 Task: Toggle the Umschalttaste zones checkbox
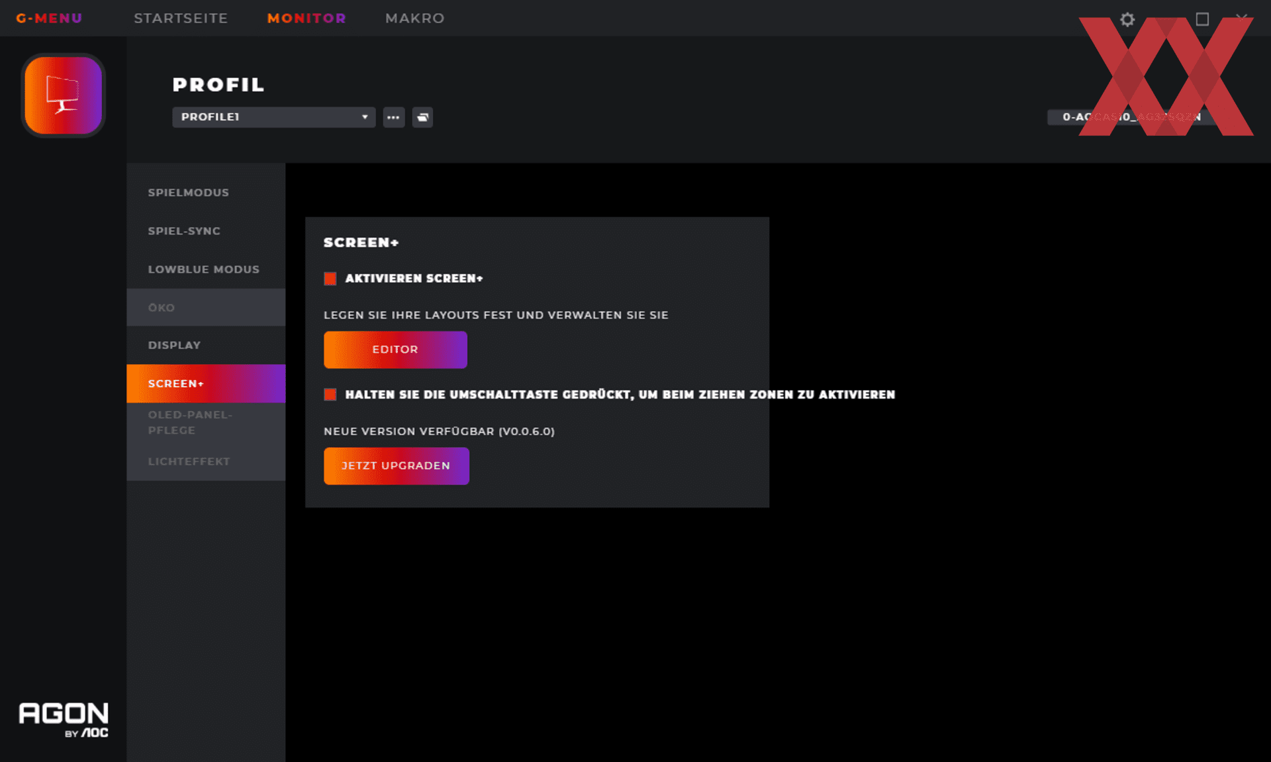(x=330, y=395)
